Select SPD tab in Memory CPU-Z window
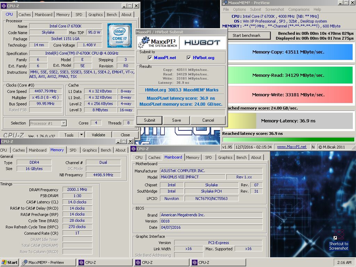The width and height of the screenshot is (356, 267). point(73,150)
